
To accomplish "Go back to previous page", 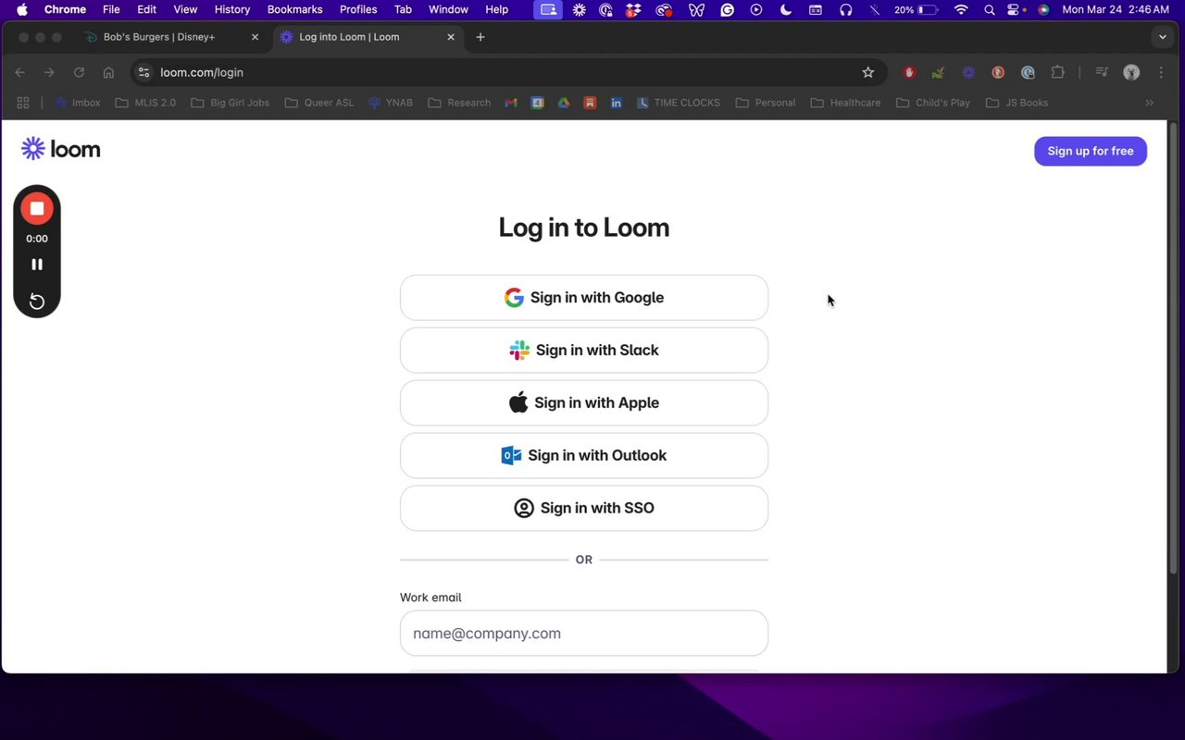I will [19, 72].
